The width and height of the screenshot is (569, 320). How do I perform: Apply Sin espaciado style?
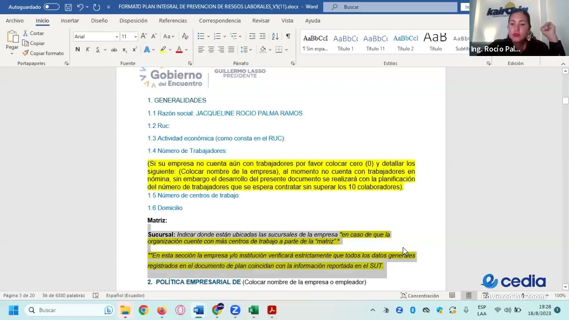316,43
